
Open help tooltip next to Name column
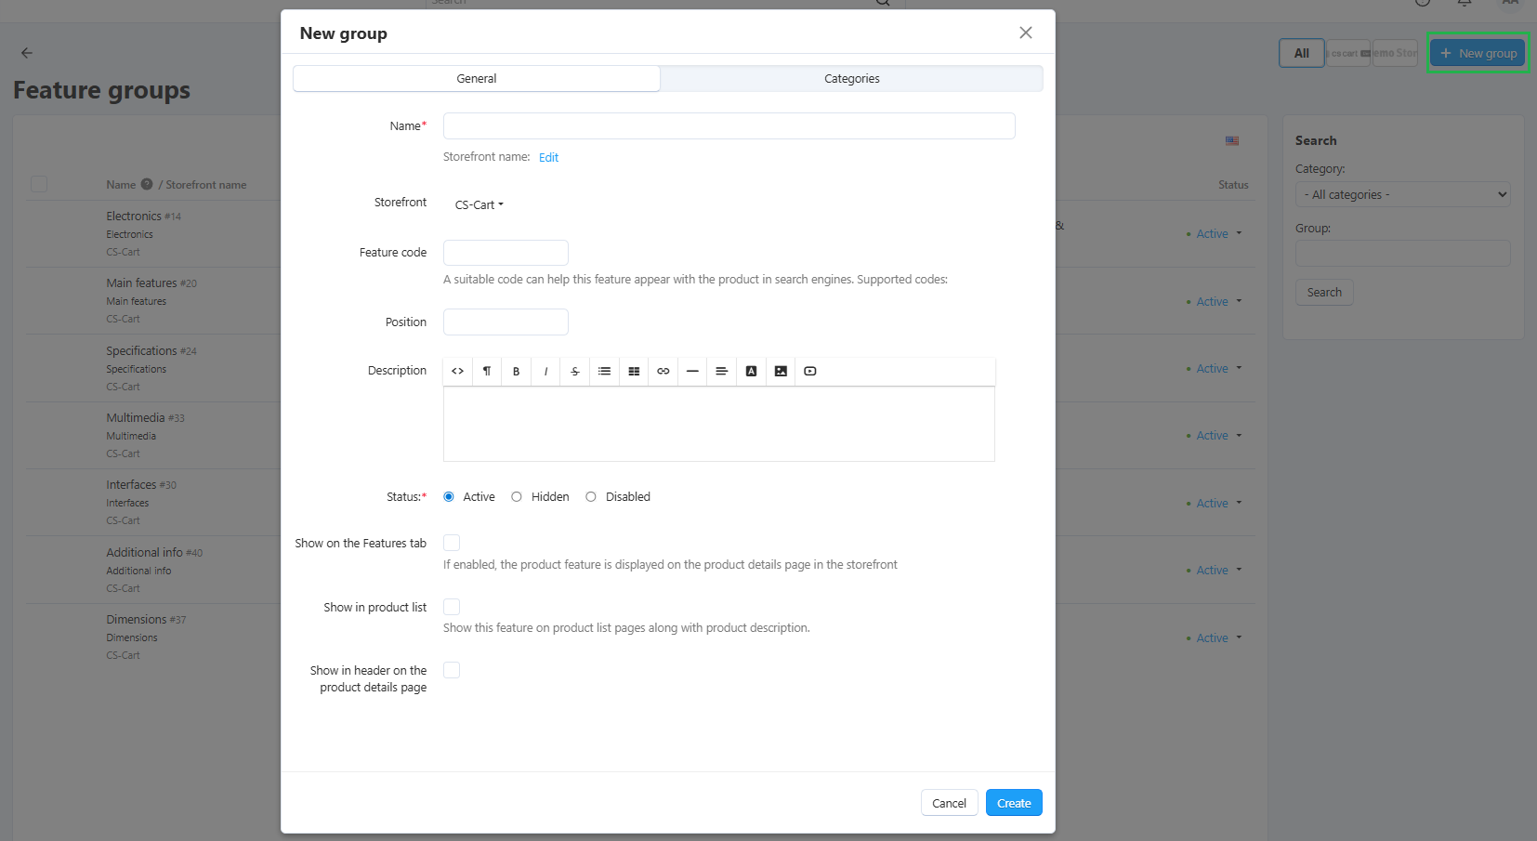(x=147, y=184)
